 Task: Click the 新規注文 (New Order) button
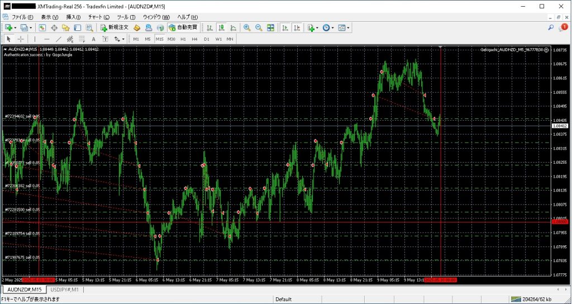115,27
